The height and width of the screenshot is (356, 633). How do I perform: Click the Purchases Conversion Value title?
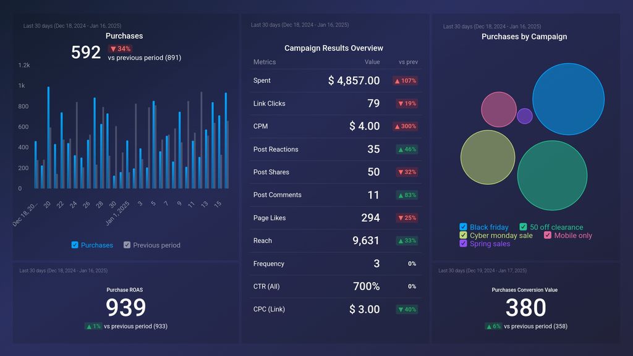click(524, 290)
